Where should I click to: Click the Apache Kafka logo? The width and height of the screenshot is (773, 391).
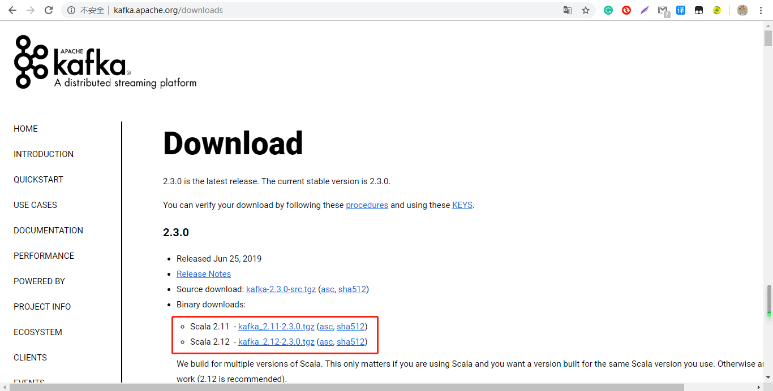pyautogui.click(x=105, y=62)
